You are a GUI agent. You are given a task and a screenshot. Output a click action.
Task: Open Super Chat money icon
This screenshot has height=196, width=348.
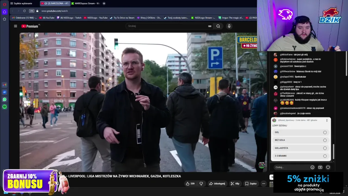(x=320, y=167)
